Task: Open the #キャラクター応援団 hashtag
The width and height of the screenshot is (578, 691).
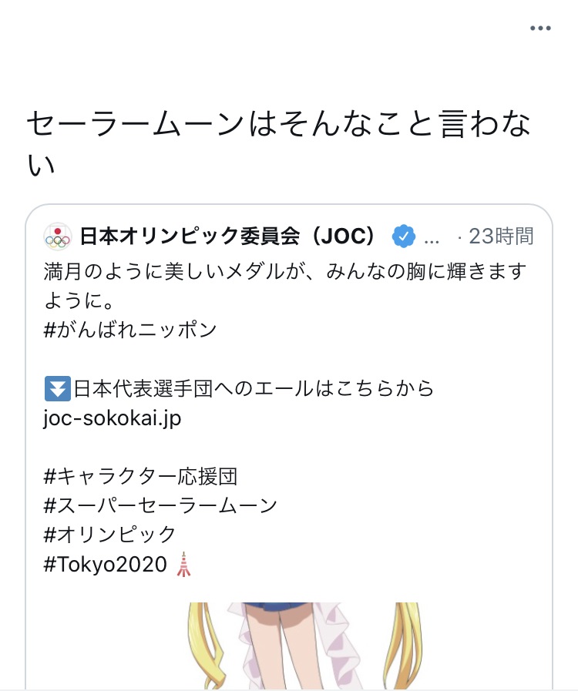Action: tap(140, 477)
